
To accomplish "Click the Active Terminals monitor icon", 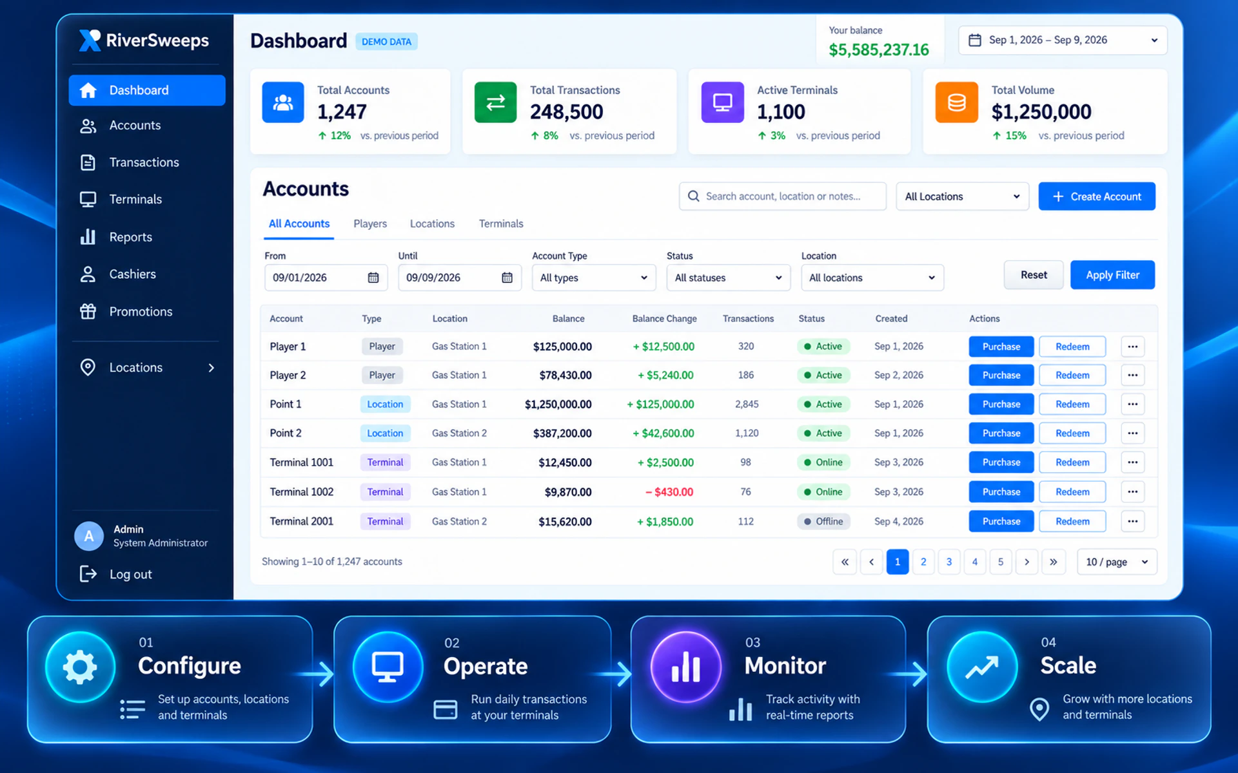I will click(722, 102).
